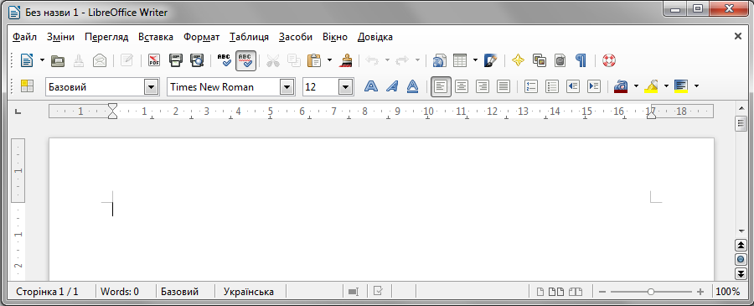
Task: Click the 100% zoom value
Action: pyautogui.click(x=728, y=292)
